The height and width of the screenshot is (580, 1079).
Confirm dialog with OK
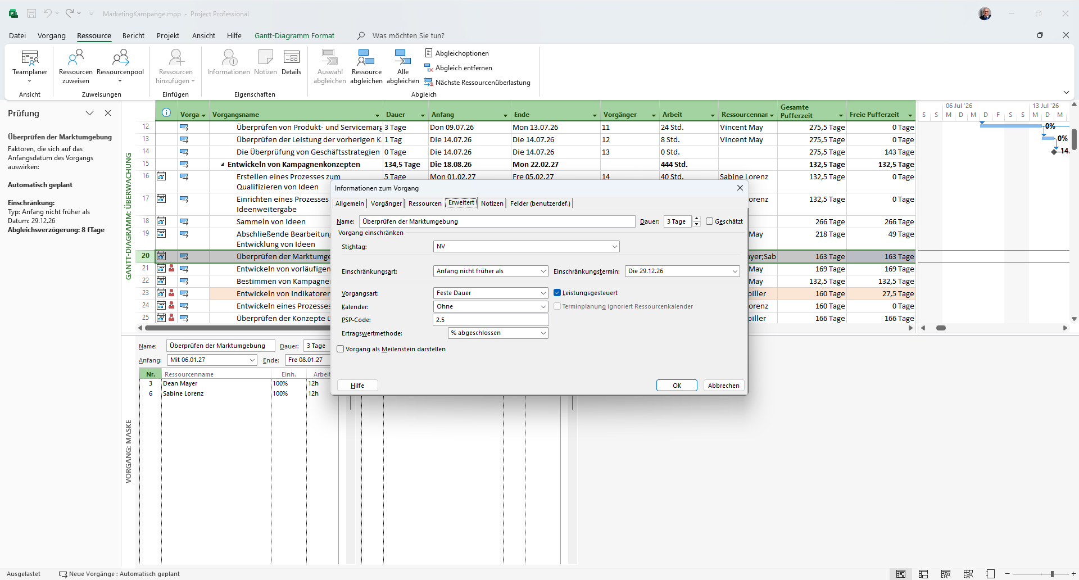pyautogui.click(x=677, y=386)
